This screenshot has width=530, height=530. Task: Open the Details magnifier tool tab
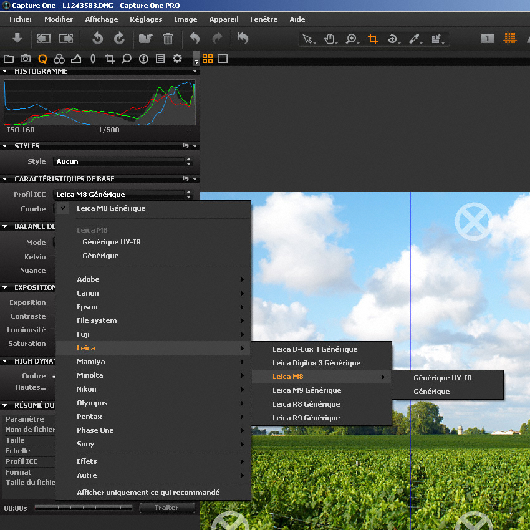tap(127, 59)
